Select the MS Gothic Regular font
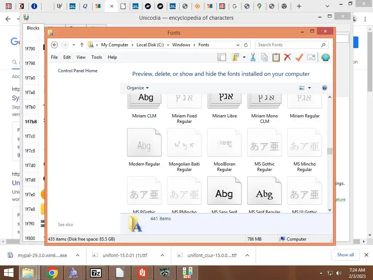 [264, 150]
